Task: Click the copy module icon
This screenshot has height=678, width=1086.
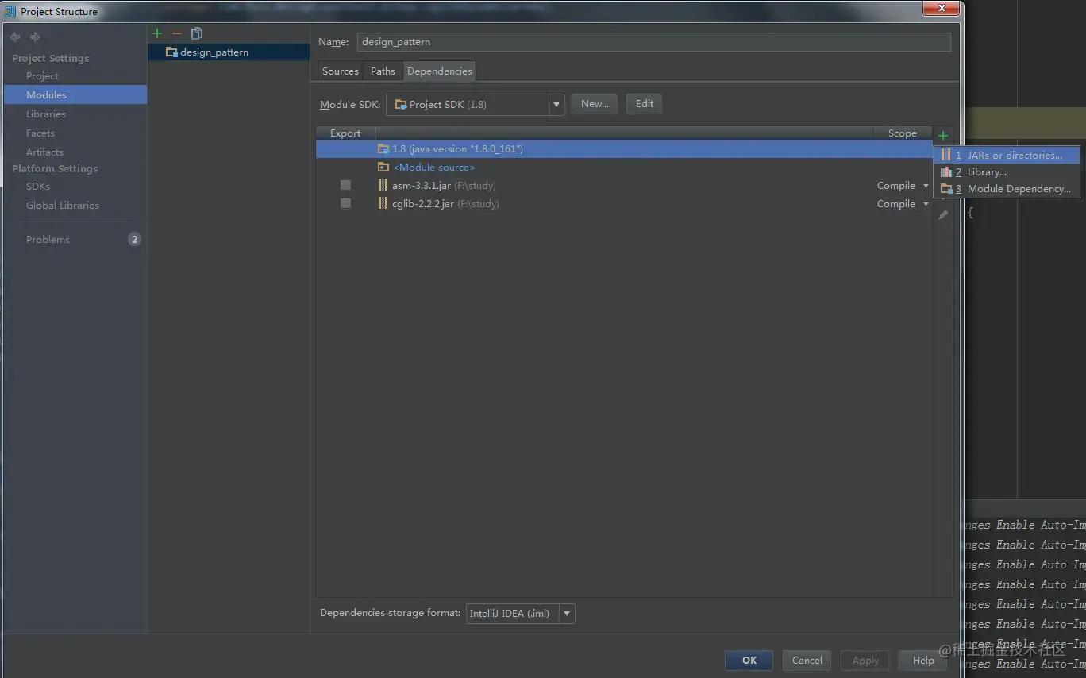Action: (x=197, y=33)
